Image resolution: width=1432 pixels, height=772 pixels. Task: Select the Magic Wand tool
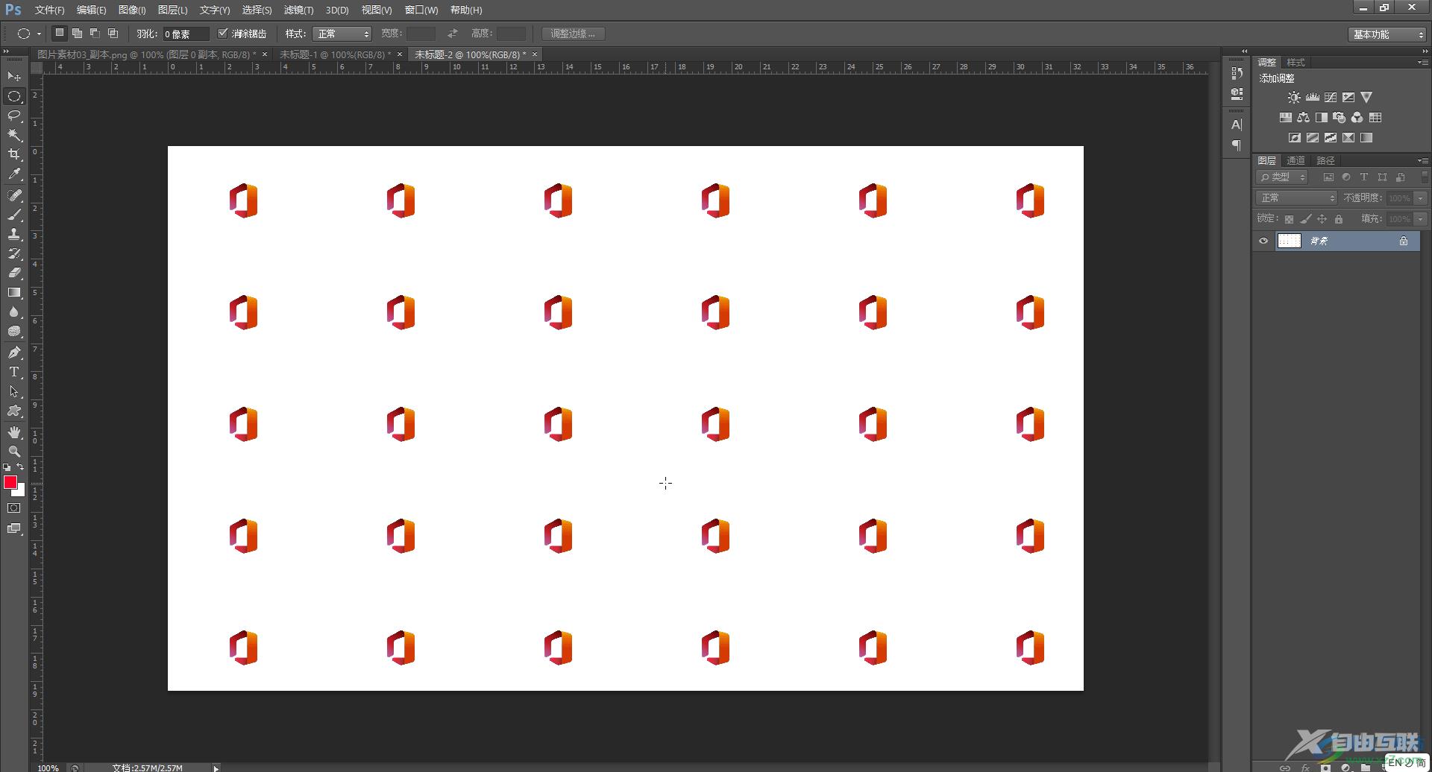tap(14, 135)
